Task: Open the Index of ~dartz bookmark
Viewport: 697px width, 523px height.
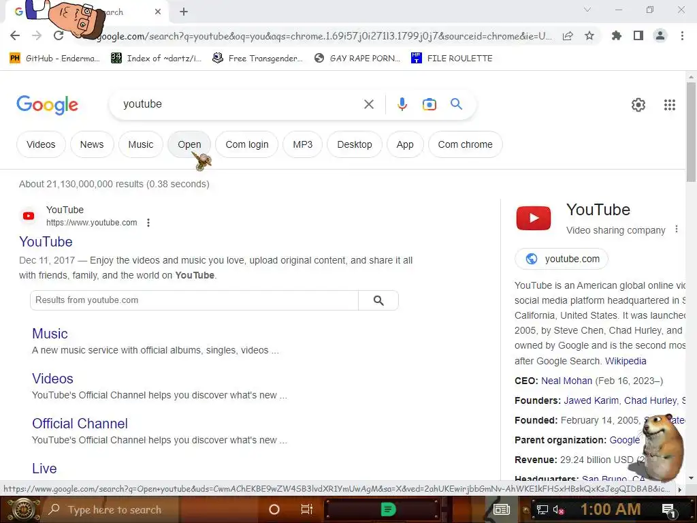Action: [x=156, y=59]
